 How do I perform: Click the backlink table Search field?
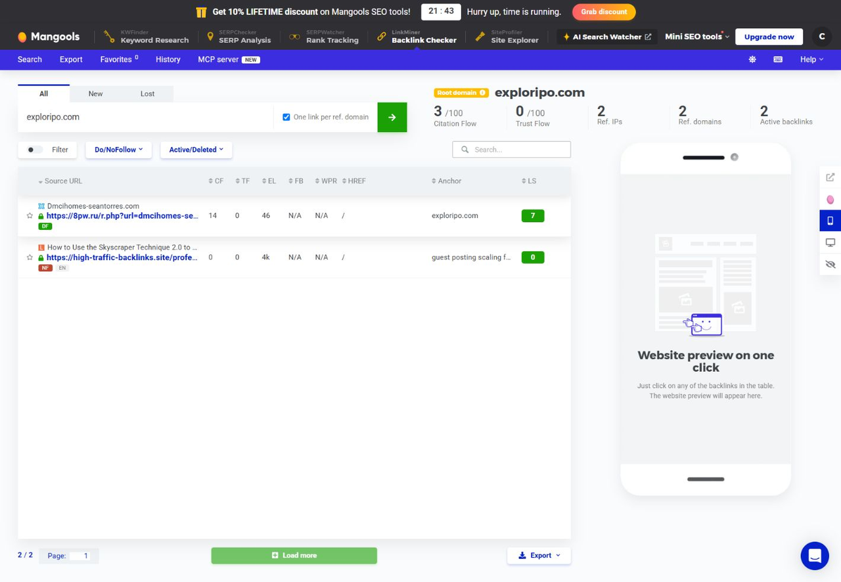click(511, 150)
